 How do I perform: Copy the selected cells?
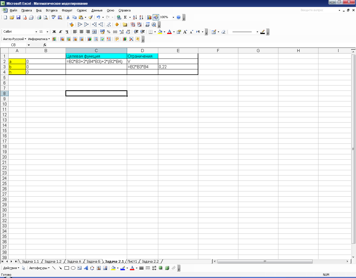tap(74, 17)
